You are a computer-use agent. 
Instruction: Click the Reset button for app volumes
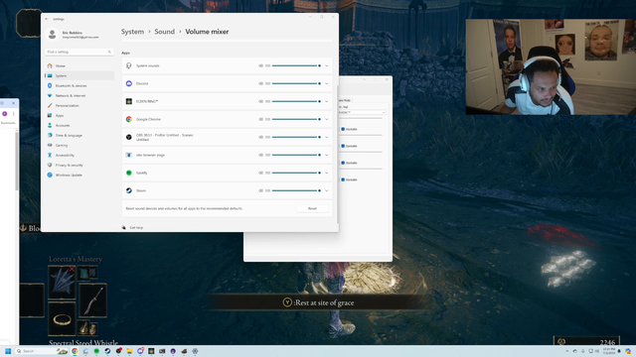[312, 208]
